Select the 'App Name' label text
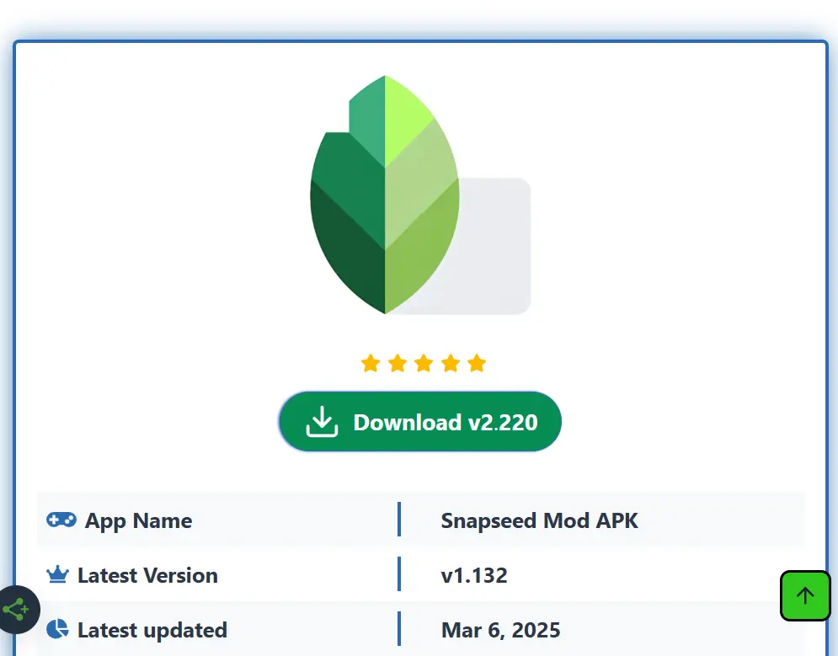This screenshot has height=656, width=838. 138,520
